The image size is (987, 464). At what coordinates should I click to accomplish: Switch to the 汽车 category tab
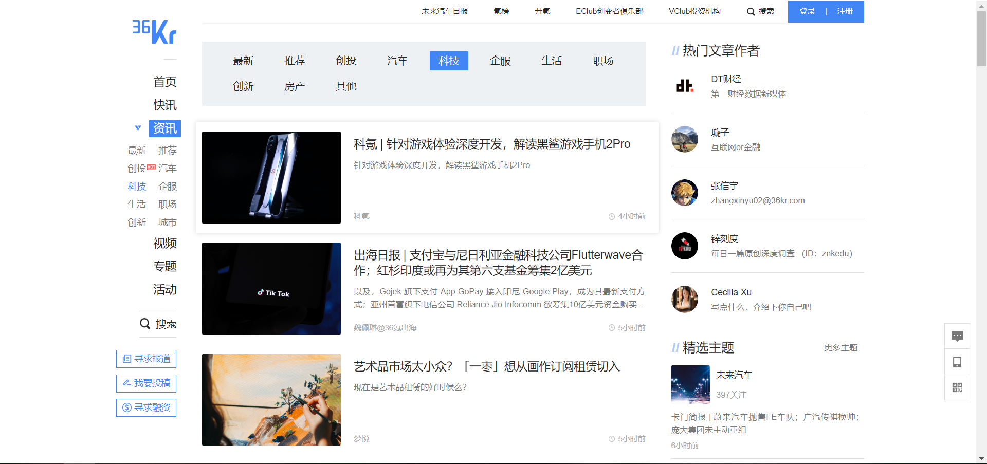397,61
